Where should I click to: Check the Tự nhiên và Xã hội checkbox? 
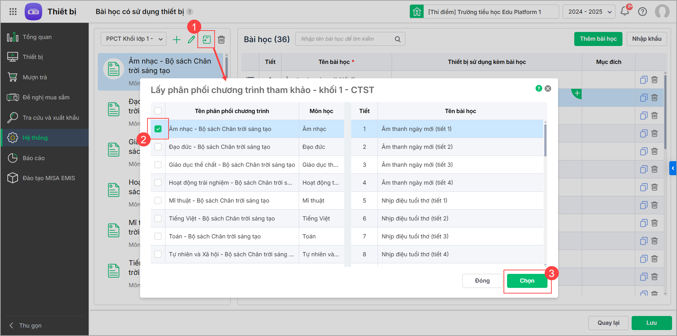pos(158,254)
